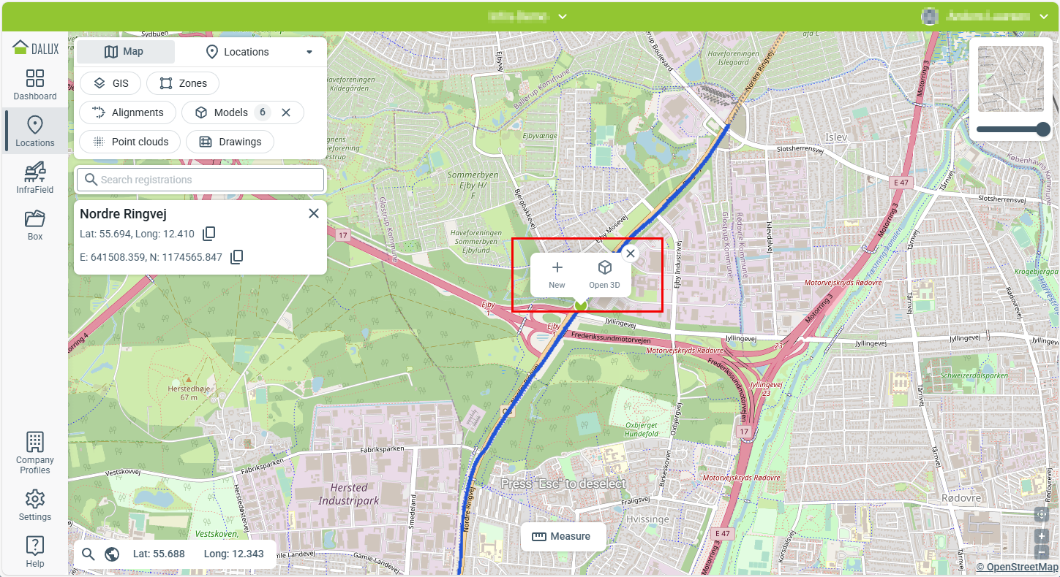Click the basemap opacity slider handle
Screen dimensions: 1060x577
coord(1043,129)
